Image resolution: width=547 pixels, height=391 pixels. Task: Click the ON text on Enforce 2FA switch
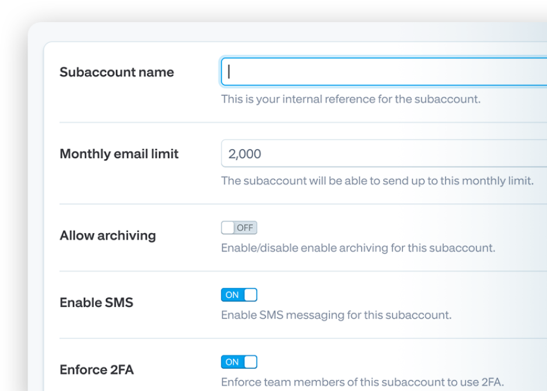232,362
